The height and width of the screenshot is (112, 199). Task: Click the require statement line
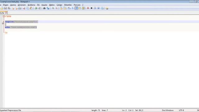click(x=21, y=22)
